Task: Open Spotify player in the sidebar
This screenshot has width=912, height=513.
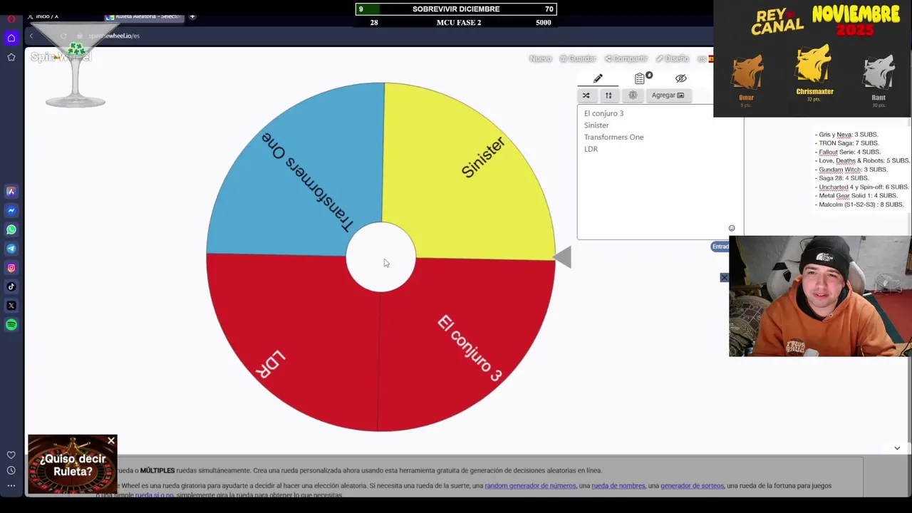Action: 11,325
